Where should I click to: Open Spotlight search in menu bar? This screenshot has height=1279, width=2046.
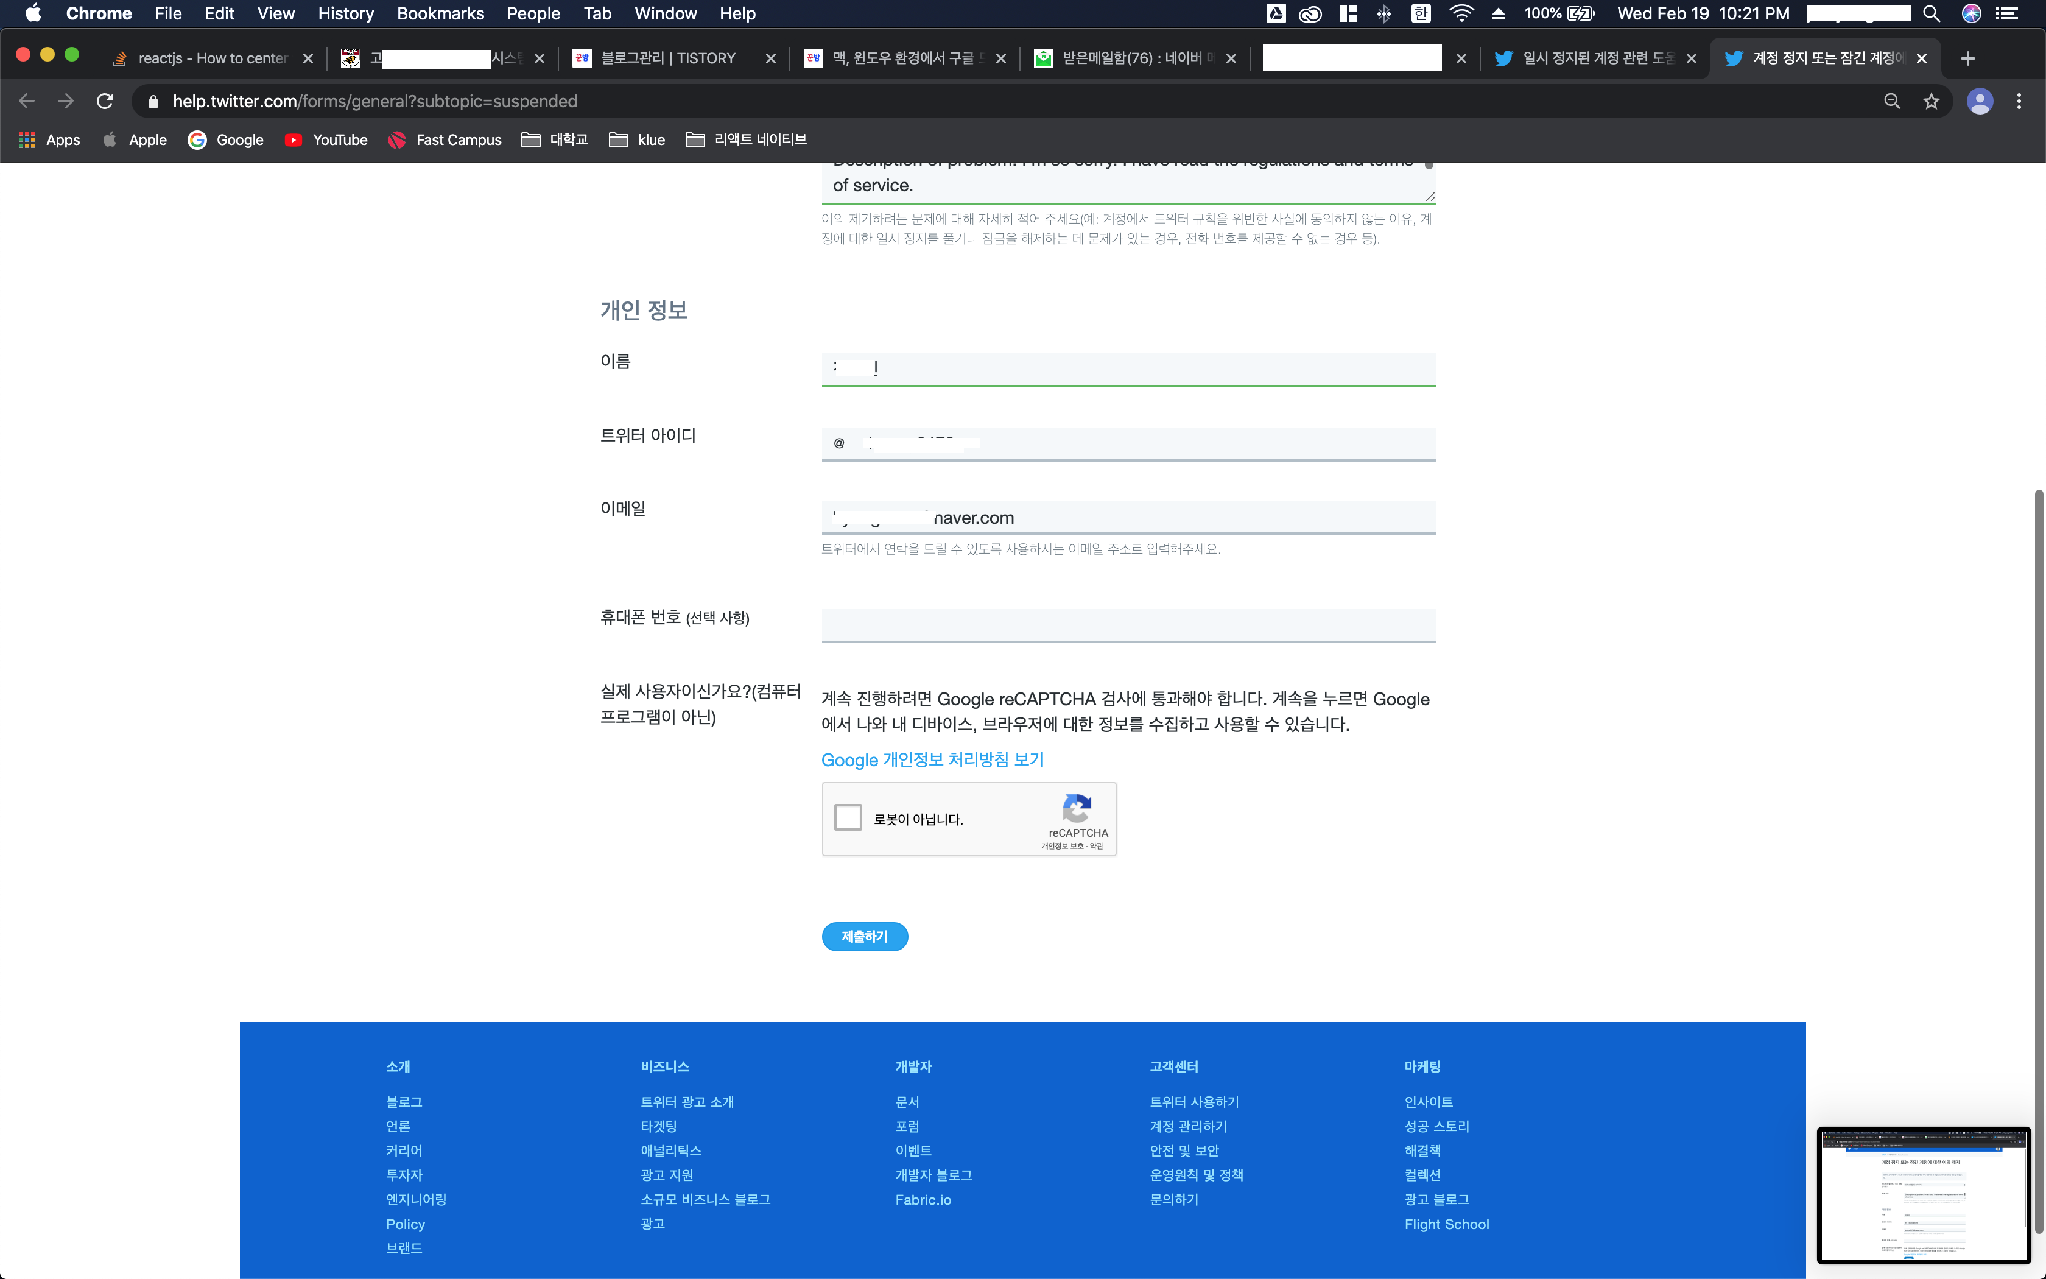click(x=1931, y=13)
